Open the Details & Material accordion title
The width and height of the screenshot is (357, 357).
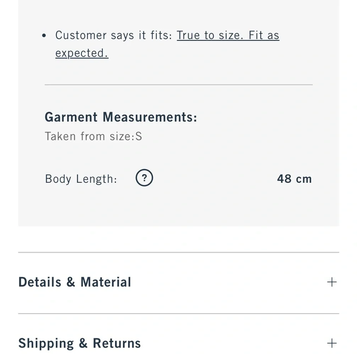[75, 282]
